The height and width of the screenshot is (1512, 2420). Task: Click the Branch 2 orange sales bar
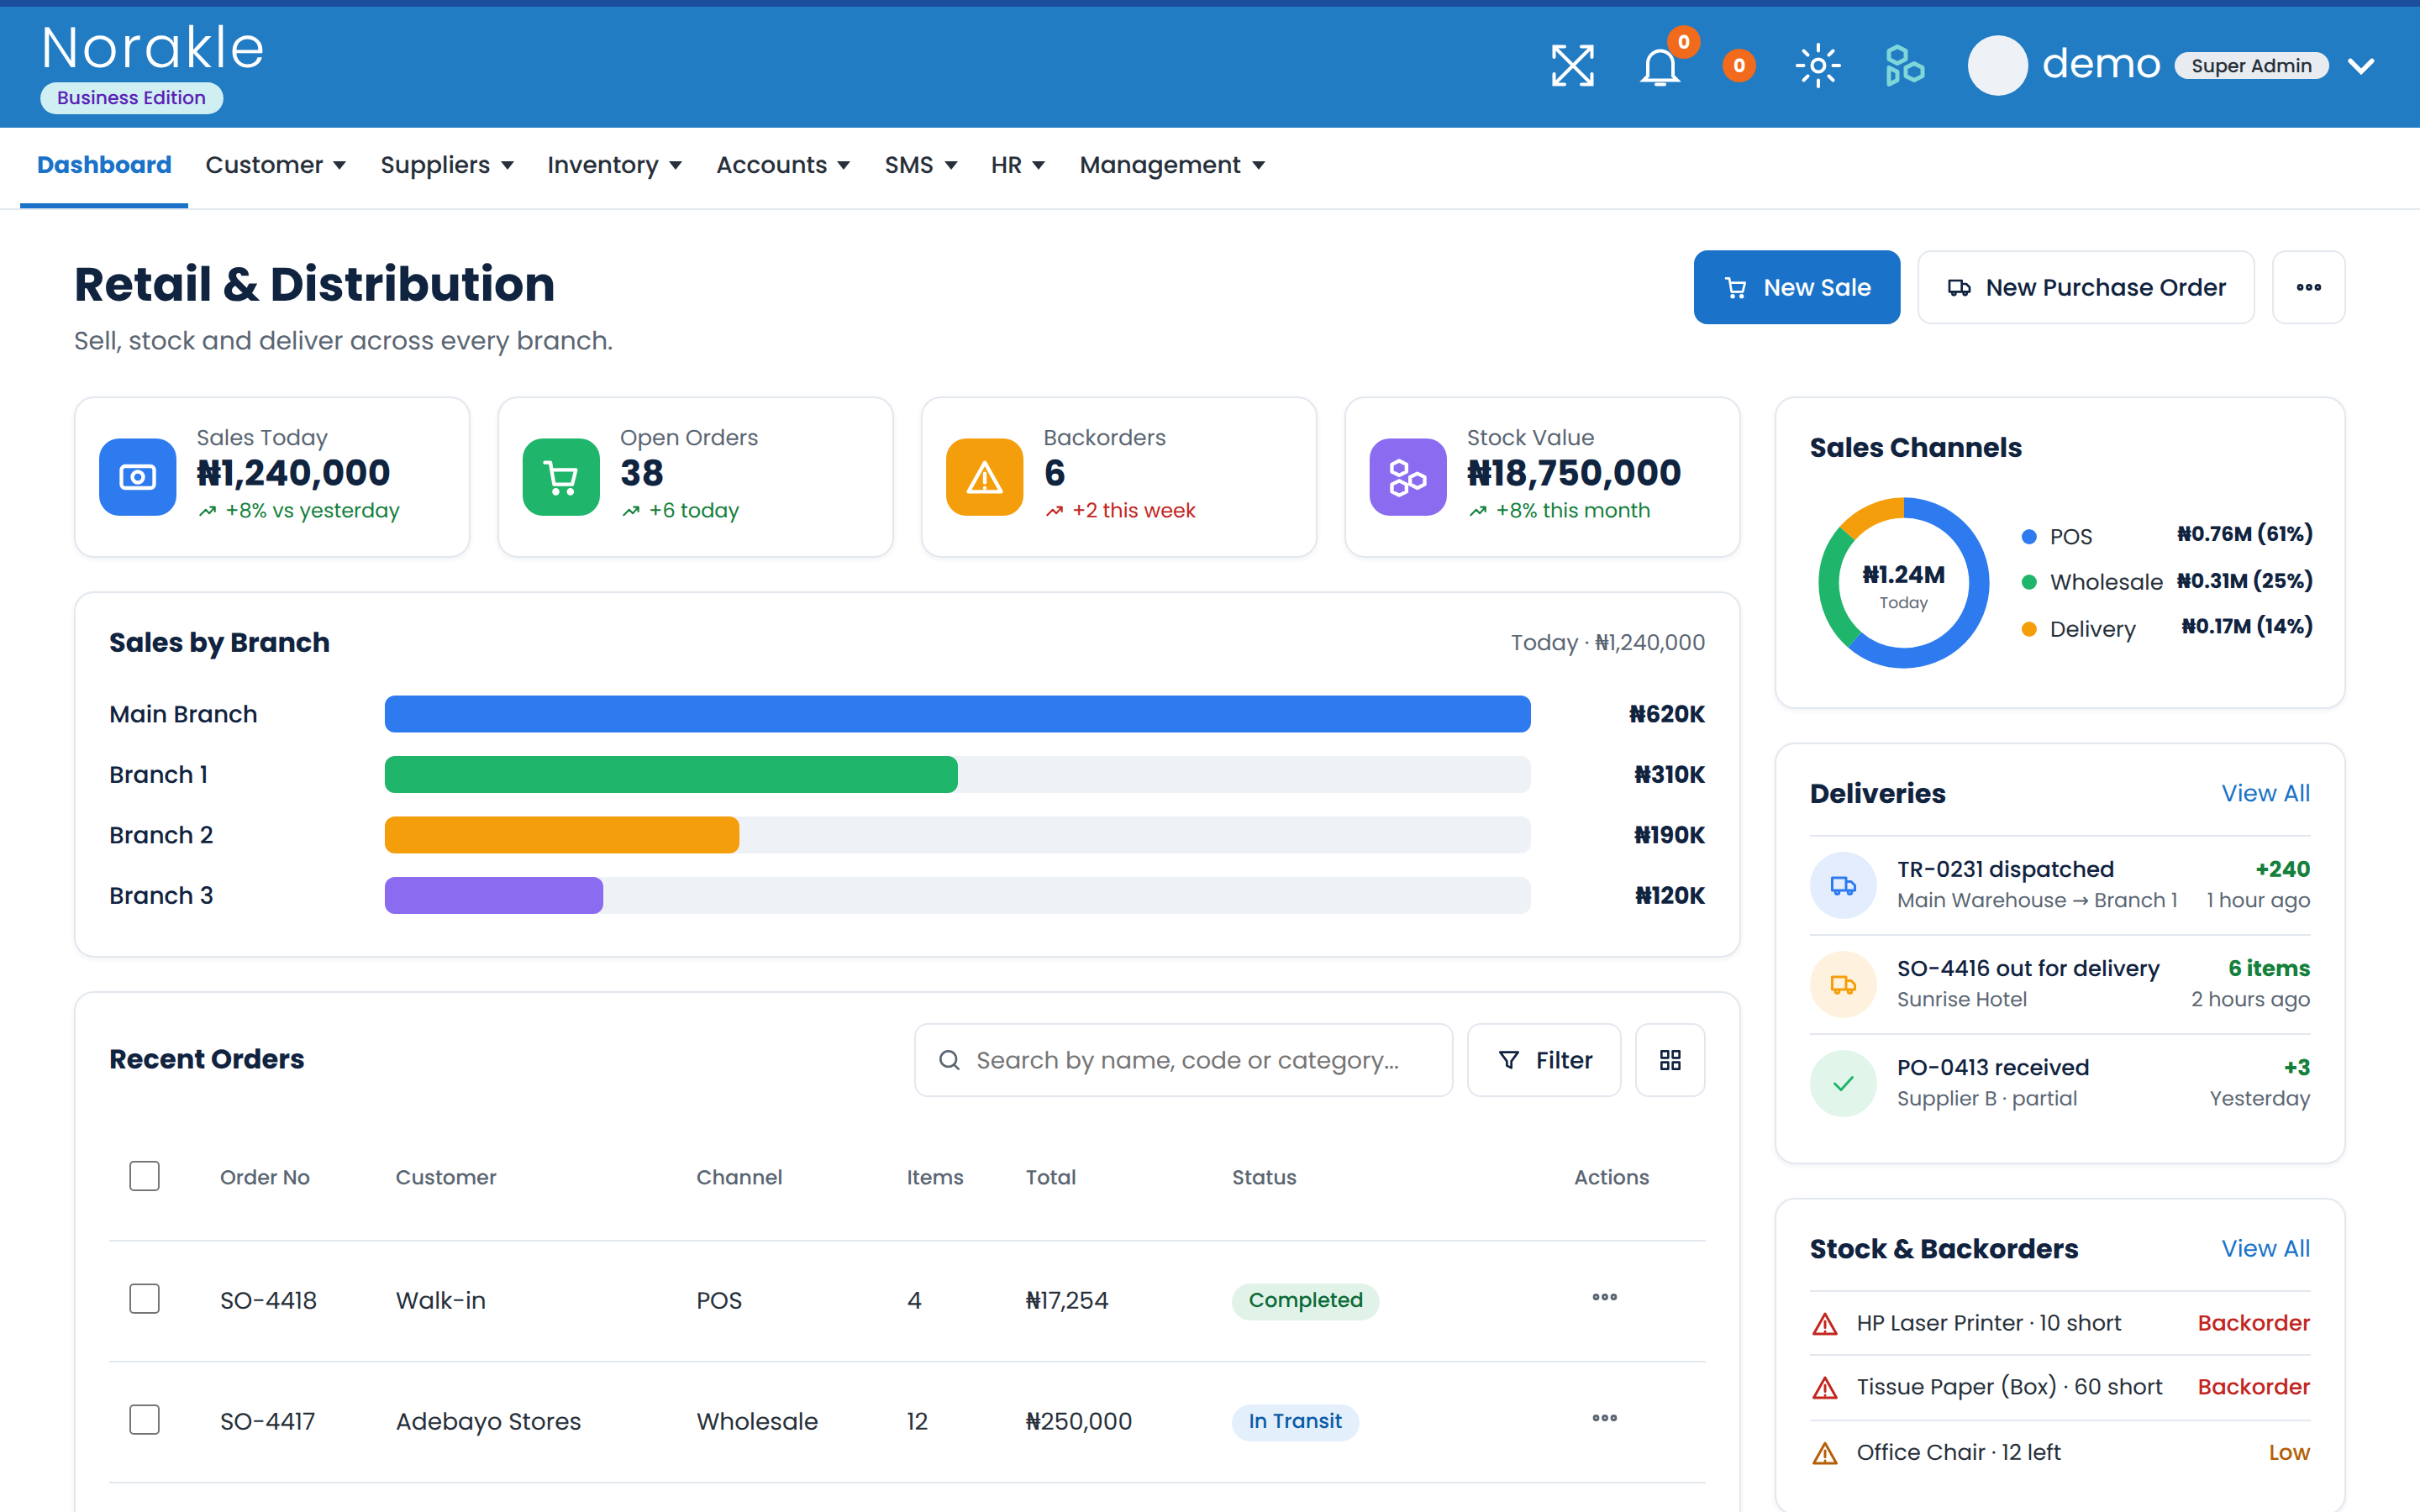(562, 835)
